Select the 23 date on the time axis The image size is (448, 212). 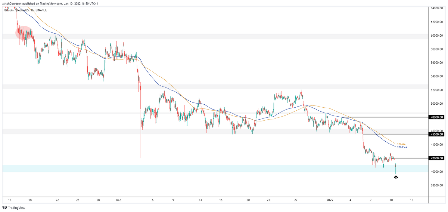(269, 200)
